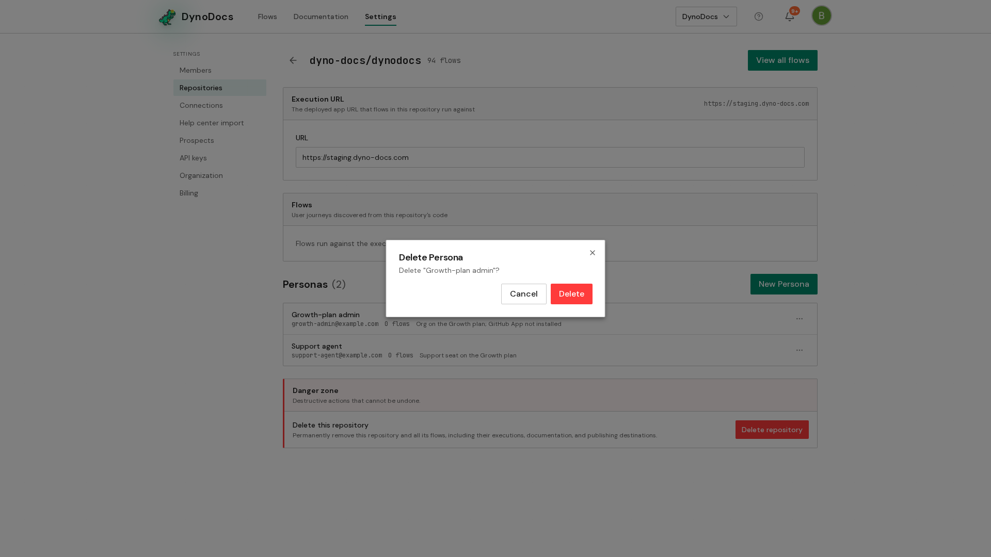Close the Delete Persona dialog
The height and width of the screenshot is (557, 991).
point(593,253)
